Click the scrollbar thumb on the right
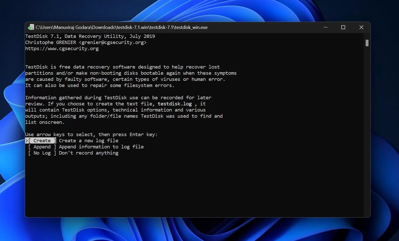This screenshot has width=399, height=241. [x=367, y=43]
